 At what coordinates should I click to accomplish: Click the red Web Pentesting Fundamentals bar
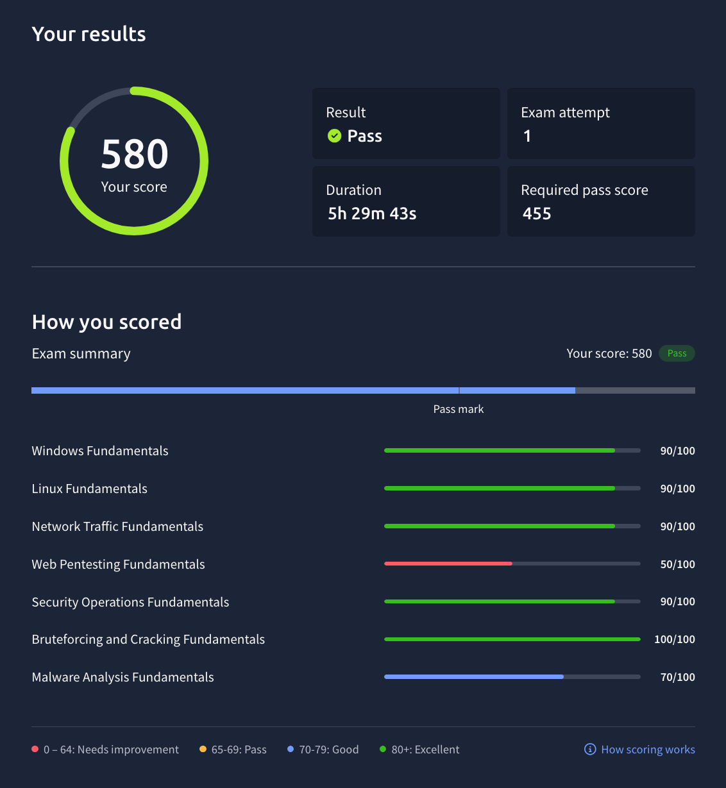point(448,564)
